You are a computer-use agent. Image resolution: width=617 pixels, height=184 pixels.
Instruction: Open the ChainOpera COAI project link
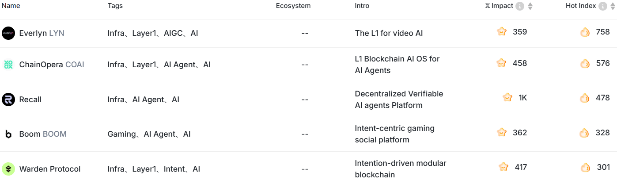pyautogui.click(x=52, y=65)
